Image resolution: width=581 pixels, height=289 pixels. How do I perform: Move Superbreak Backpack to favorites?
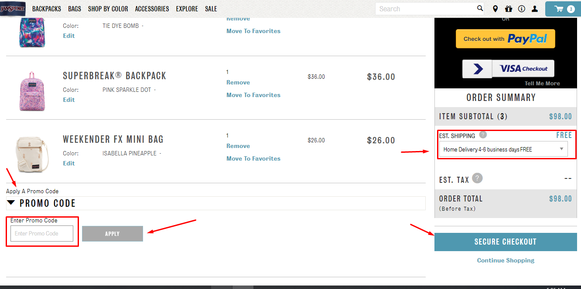click(253, 95)
